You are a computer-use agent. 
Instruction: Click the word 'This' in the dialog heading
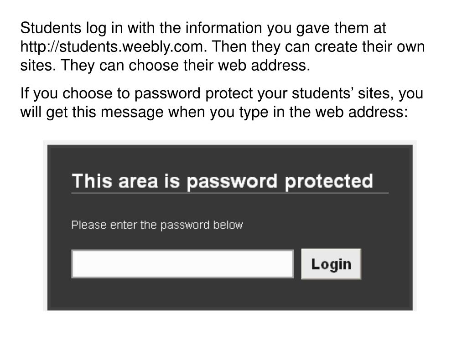92,180
